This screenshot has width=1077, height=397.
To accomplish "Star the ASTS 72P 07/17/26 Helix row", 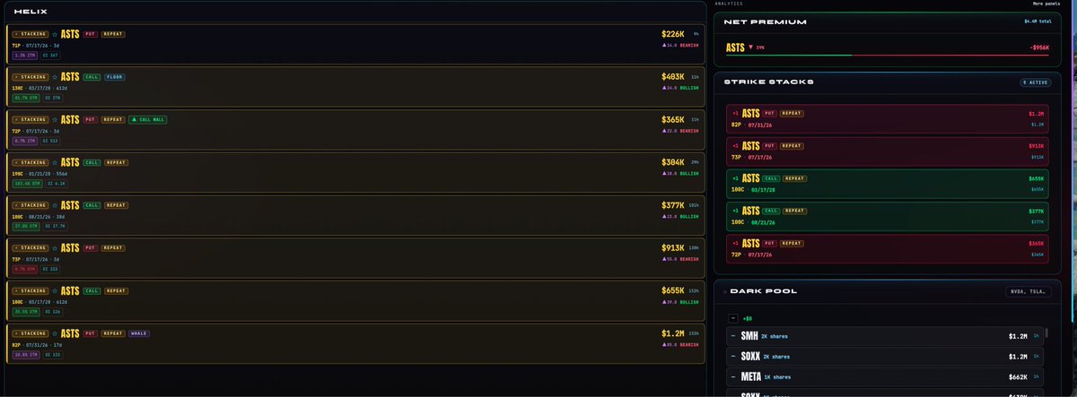I will pyautogui.click(x=55, y=119).
